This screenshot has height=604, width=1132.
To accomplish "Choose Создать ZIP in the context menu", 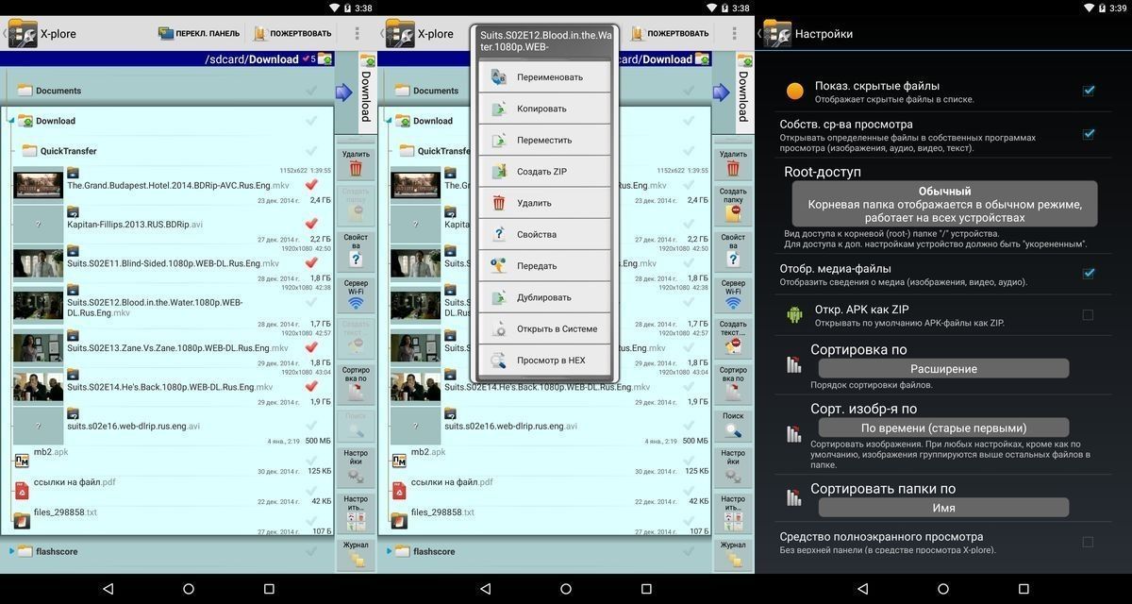I will coord(544,172).
